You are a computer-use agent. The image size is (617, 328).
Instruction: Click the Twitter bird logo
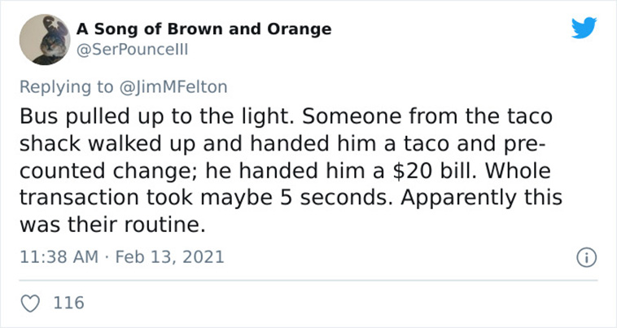[x=584, y=28]
